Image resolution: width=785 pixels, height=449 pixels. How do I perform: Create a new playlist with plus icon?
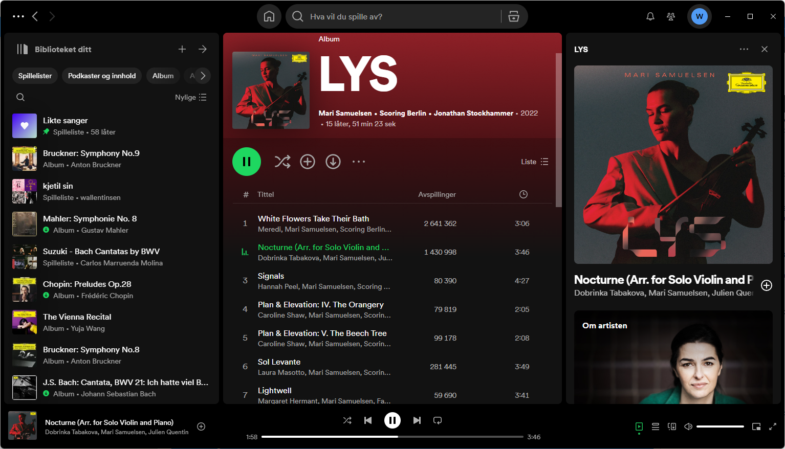[x=182, y=49]
